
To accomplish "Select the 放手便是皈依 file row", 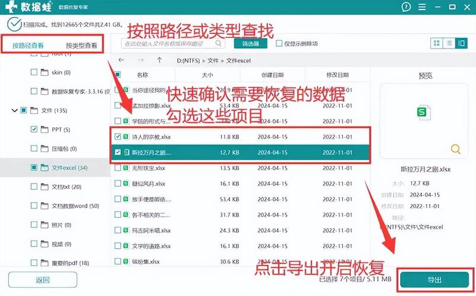I will click(241, 199).
